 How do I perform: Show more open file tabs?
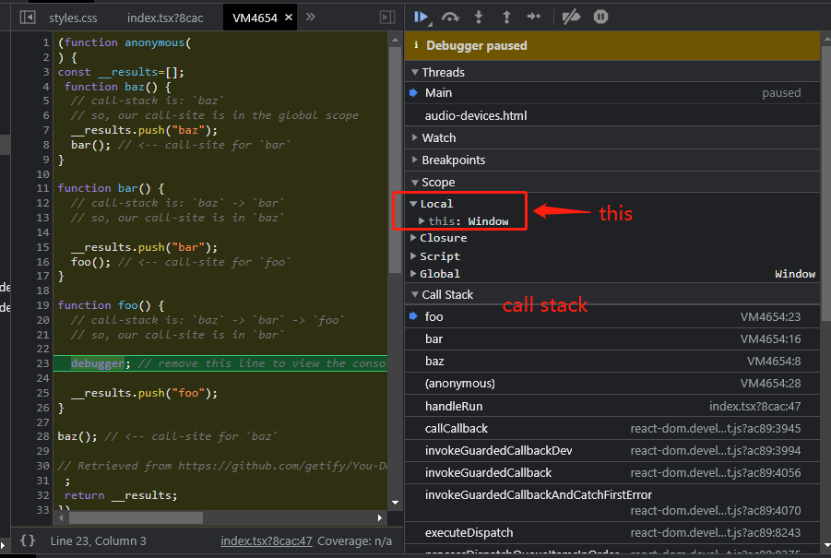click(310, 18)
